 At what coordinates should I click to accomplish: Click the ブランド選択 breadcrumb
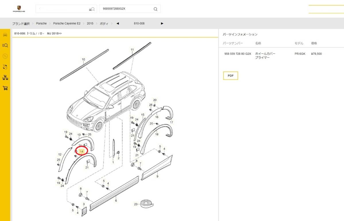[21, 23]
